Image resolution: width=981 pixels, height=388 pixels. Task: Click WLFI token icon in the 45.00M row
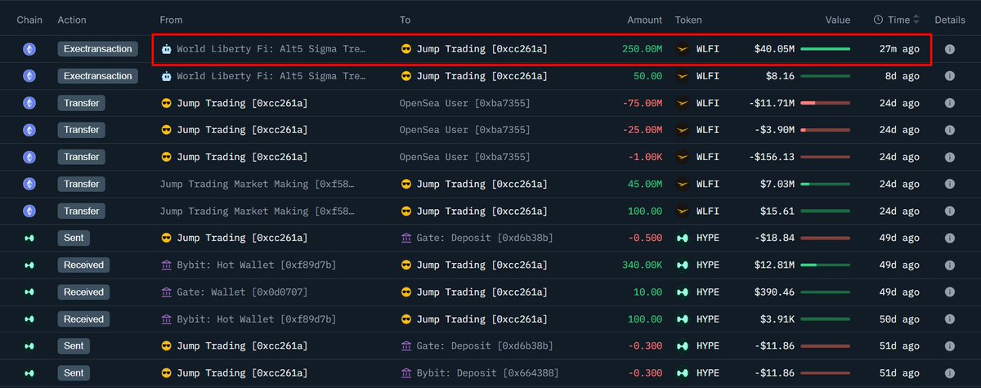tap(683, 184)
